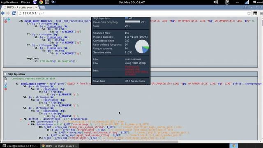263x148 pixels.
Task: Open mysql_query link on line 72
Action: (32, 21)
